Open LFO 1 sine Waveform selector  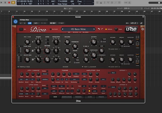(x=21, y=79)
